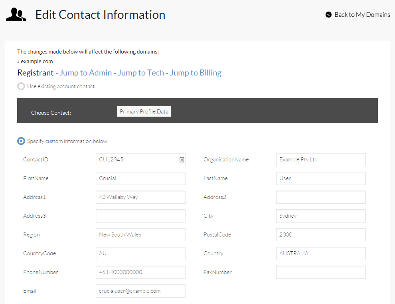Click the CountryCode field containing AU

[140, 253]
